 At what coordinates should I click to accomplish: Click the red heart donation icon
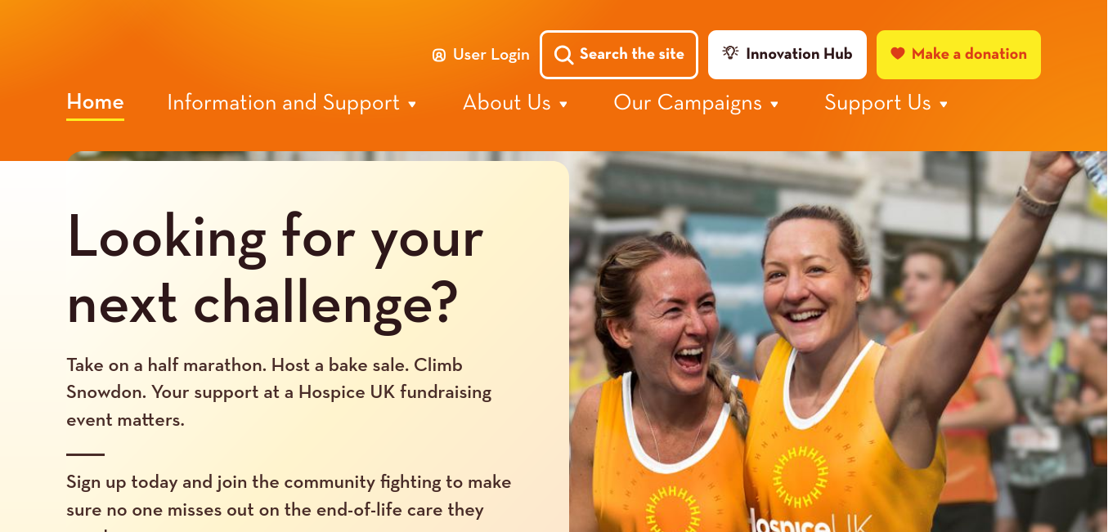(898, 54)
